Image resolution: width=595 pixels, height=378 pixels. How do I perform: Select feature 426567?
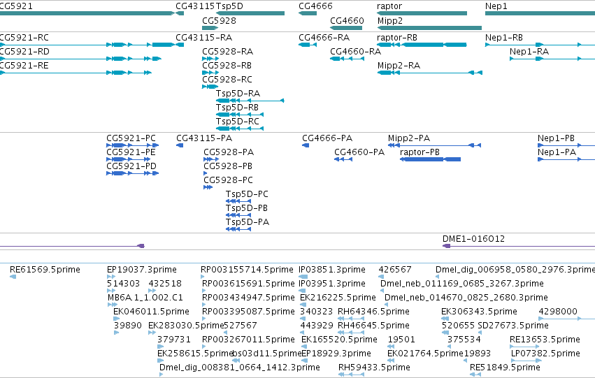click(381, 277)
